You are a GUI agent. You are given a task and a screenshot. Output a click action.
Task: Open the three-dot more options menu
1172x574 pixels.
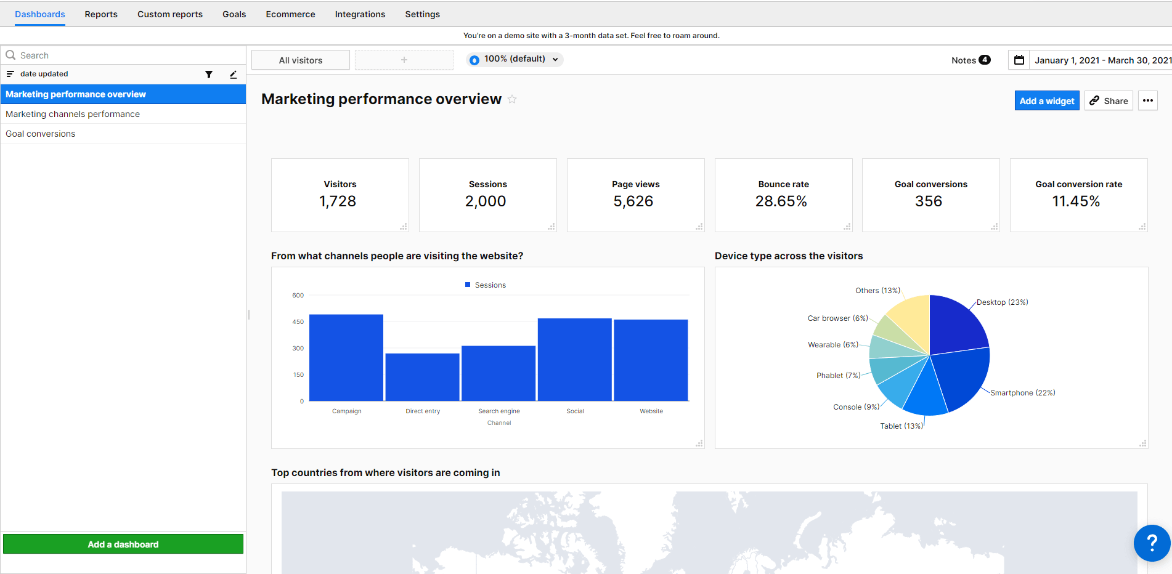click(x=1147, y=101)
